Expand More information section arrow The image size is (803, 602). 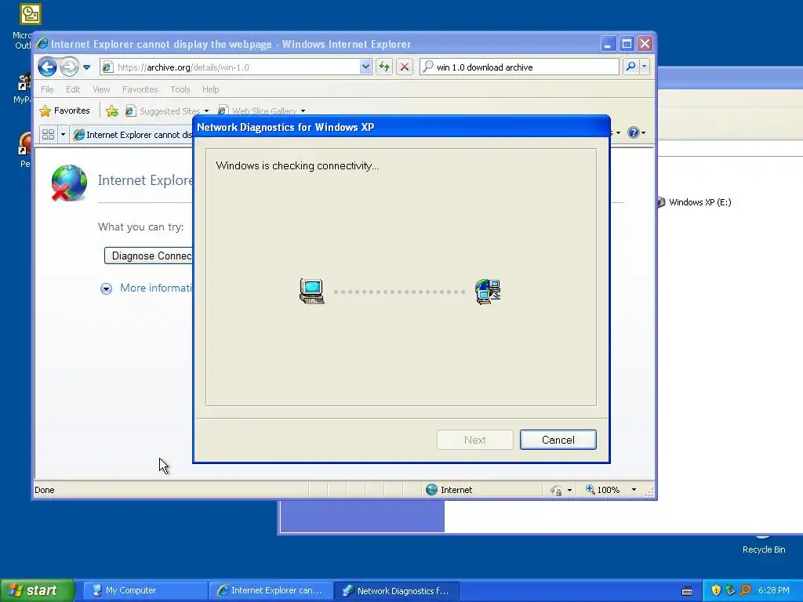coord(106,288)
